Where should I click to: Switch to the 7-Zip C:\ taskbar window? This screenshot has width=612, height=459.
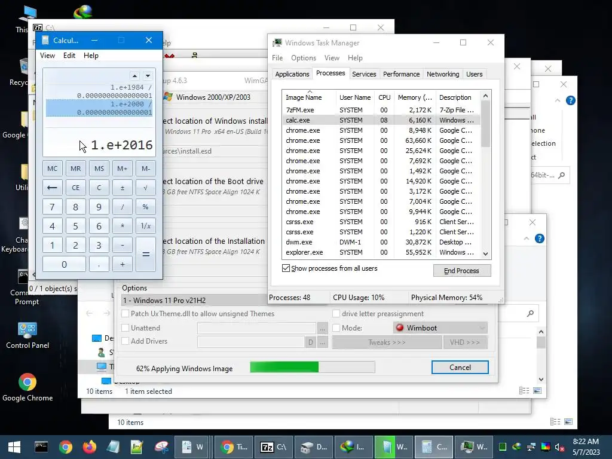tap(274, 447)
